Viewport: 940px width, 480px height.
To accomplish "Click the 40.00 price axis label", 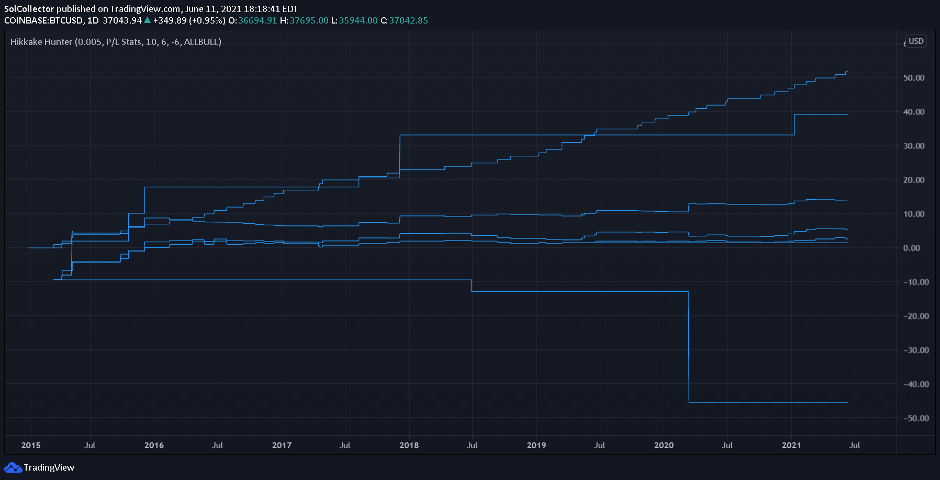I will pos(914,112).
